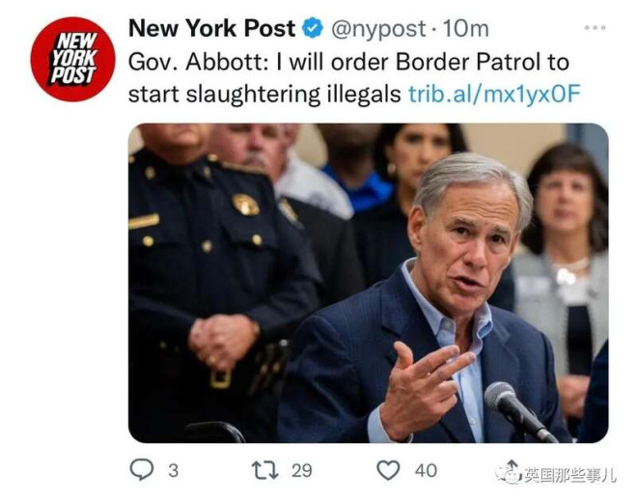The width and height of the screenshot is (637, 503).
Task: Click the microphone in the photo
Action: coord(519,411)
